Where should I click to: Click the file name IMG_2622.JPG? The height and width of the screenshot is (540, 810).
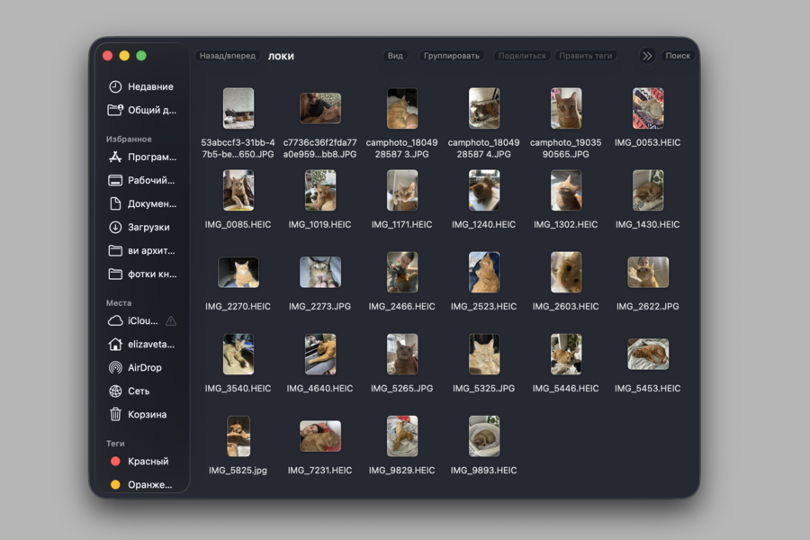(648, 306)
